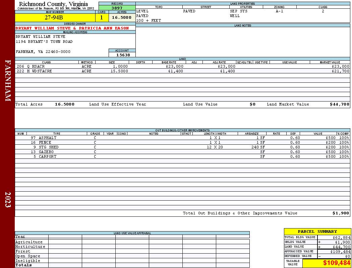Click the Ineligible row label
The width and height of the screenshot is (352, 268).
pyautogui.click(x=28, y=261)
